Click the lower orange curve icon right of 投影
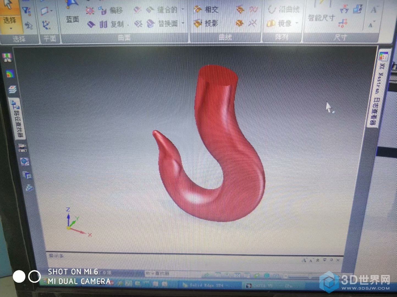 tap(240, 23)
